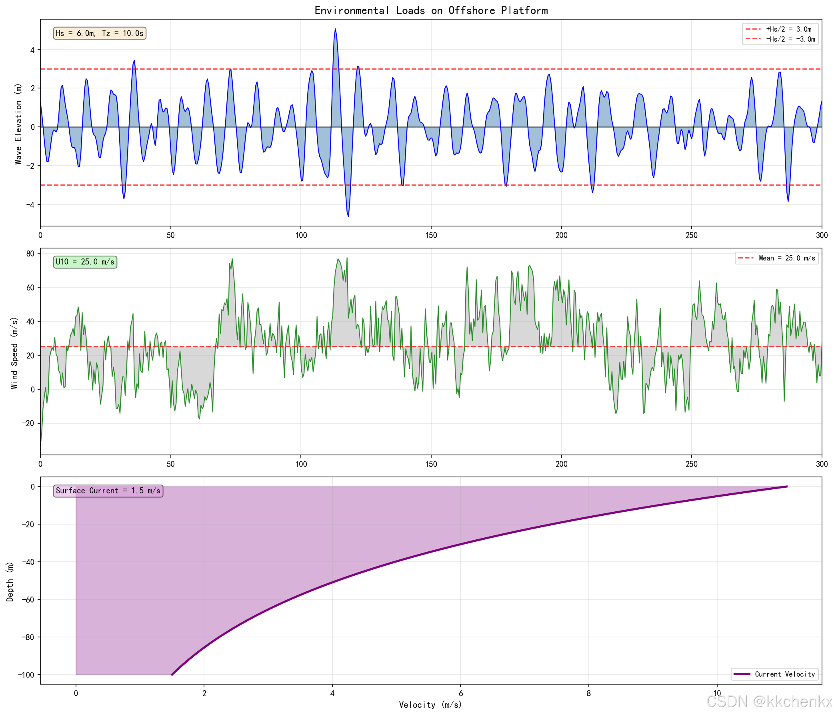Viewport: 834px width, 715px height.
Task: Click the chart title 'Environmental Loads on Offshore Platform'
Action: click(431, 10)
